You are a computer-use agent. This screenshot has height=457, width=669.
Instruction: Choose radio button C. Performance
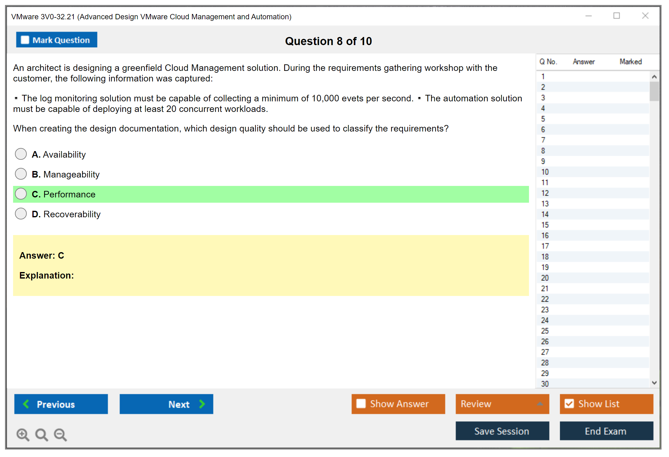click(21, 194)
